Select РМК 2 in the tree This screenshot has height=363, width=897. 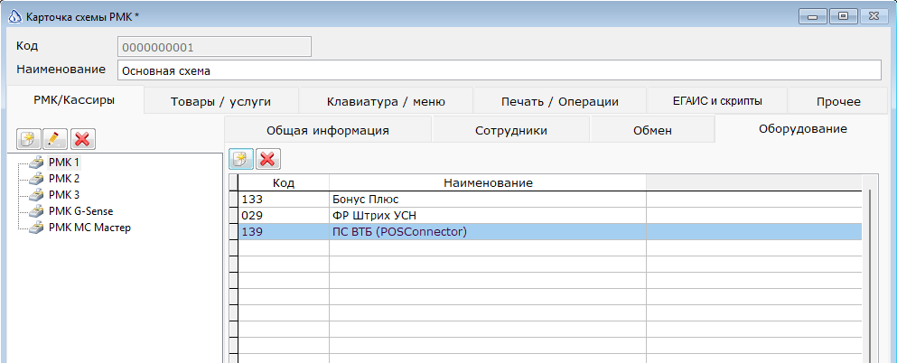[x=64, y=179]
